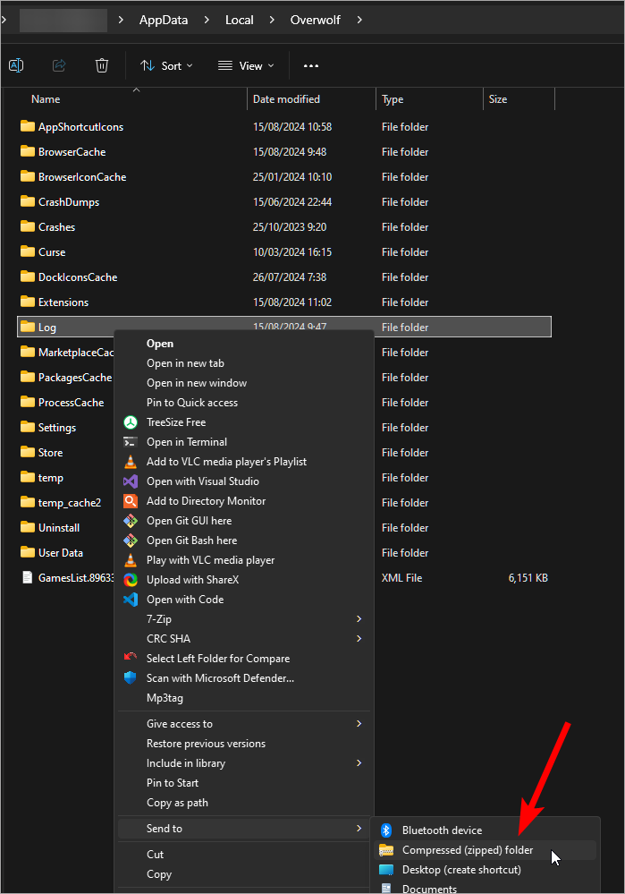Choose Copy from the context menu

(159, 874)
